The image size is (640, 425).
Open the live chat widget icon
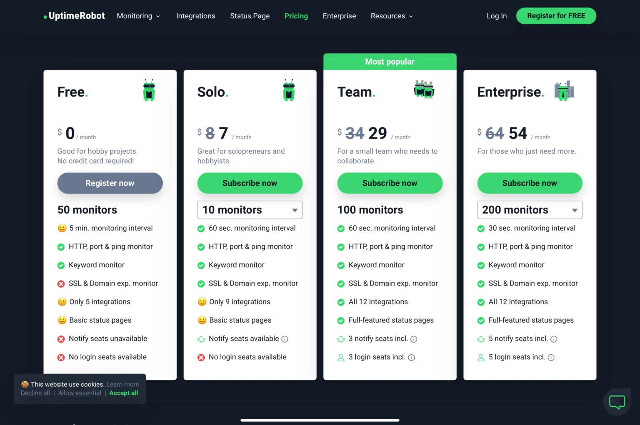[617, 402]
